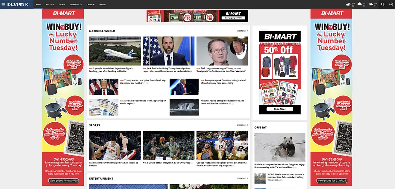Image resolution: width=395 pixels, height=189 pixels.
Task: Open the Chime In menu item
Action: (90, 5)
